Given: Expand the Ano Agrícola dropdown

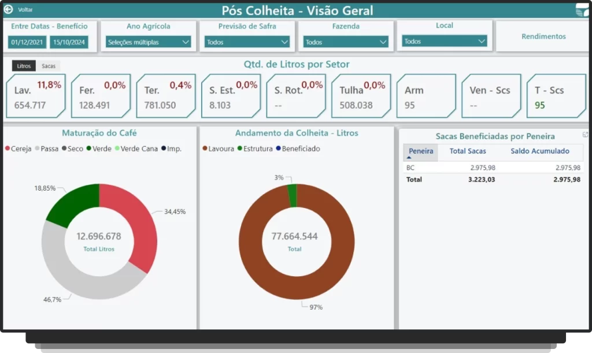Looking at the screenshot, I should [x=149, y=42].
